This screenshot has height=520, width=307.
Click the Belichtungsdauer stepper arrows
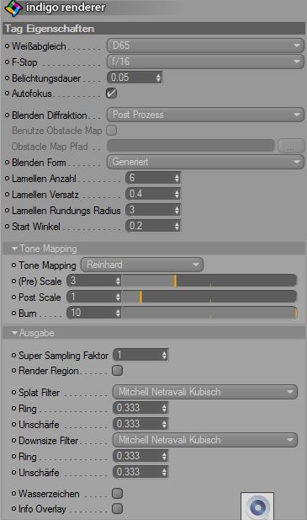pyautogui.click(x=158, y=78)
